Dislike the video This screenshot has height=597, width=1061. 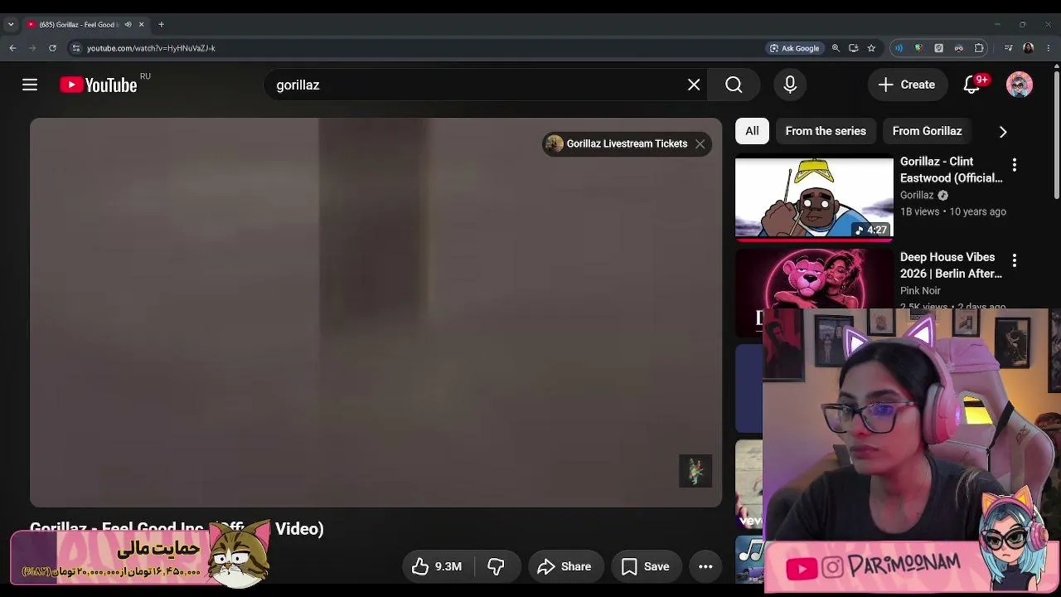point(496,566)
